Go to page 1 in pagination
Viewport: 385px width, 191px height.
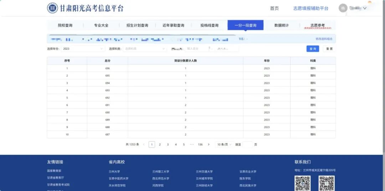pos(152,144)
